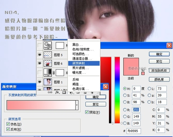The image size is (173, 137).
Task: Click the pink-to-white gradient preview bar
Action: pos(41,105)
